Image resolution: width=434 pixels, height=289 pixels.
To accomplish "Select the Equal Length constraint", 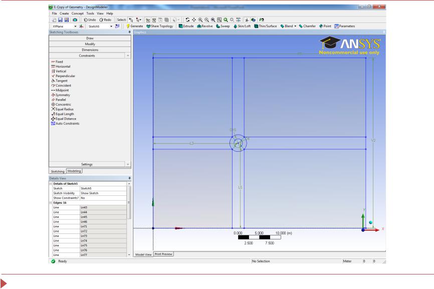I will [x=63, y=114].
